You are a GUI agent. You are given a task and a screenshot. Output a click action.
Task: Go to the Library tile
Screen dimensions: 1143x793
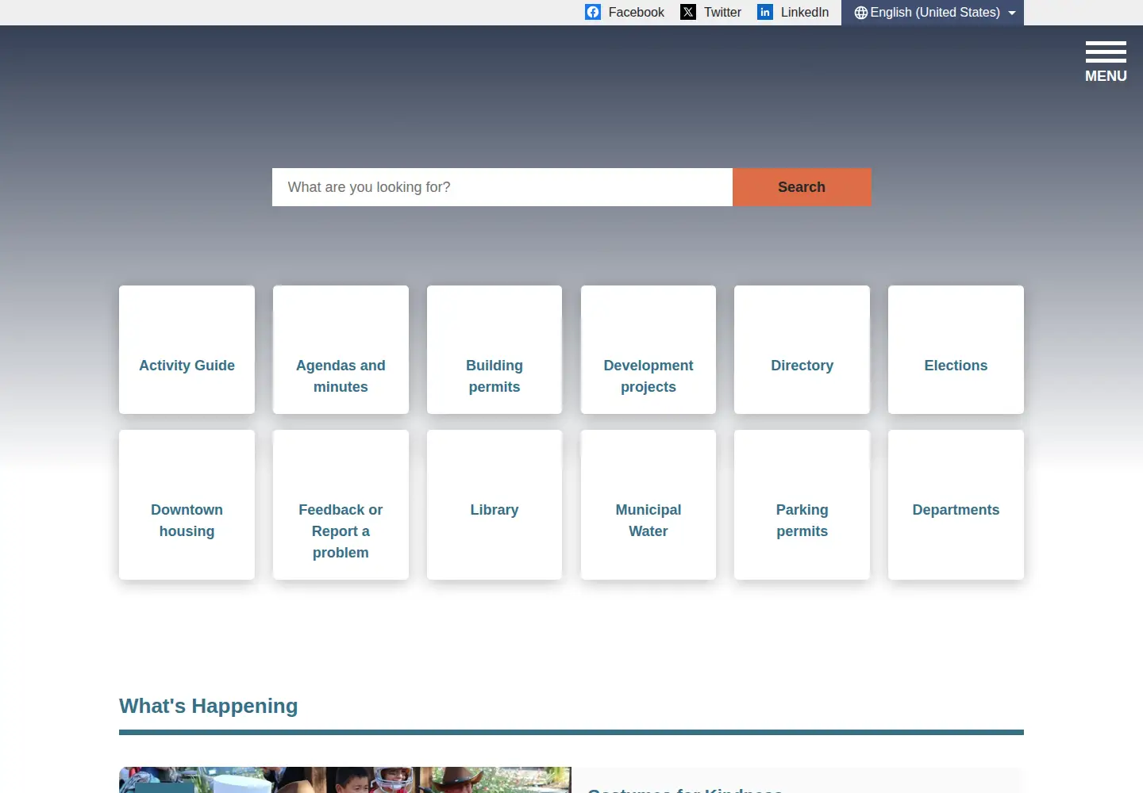495,504
